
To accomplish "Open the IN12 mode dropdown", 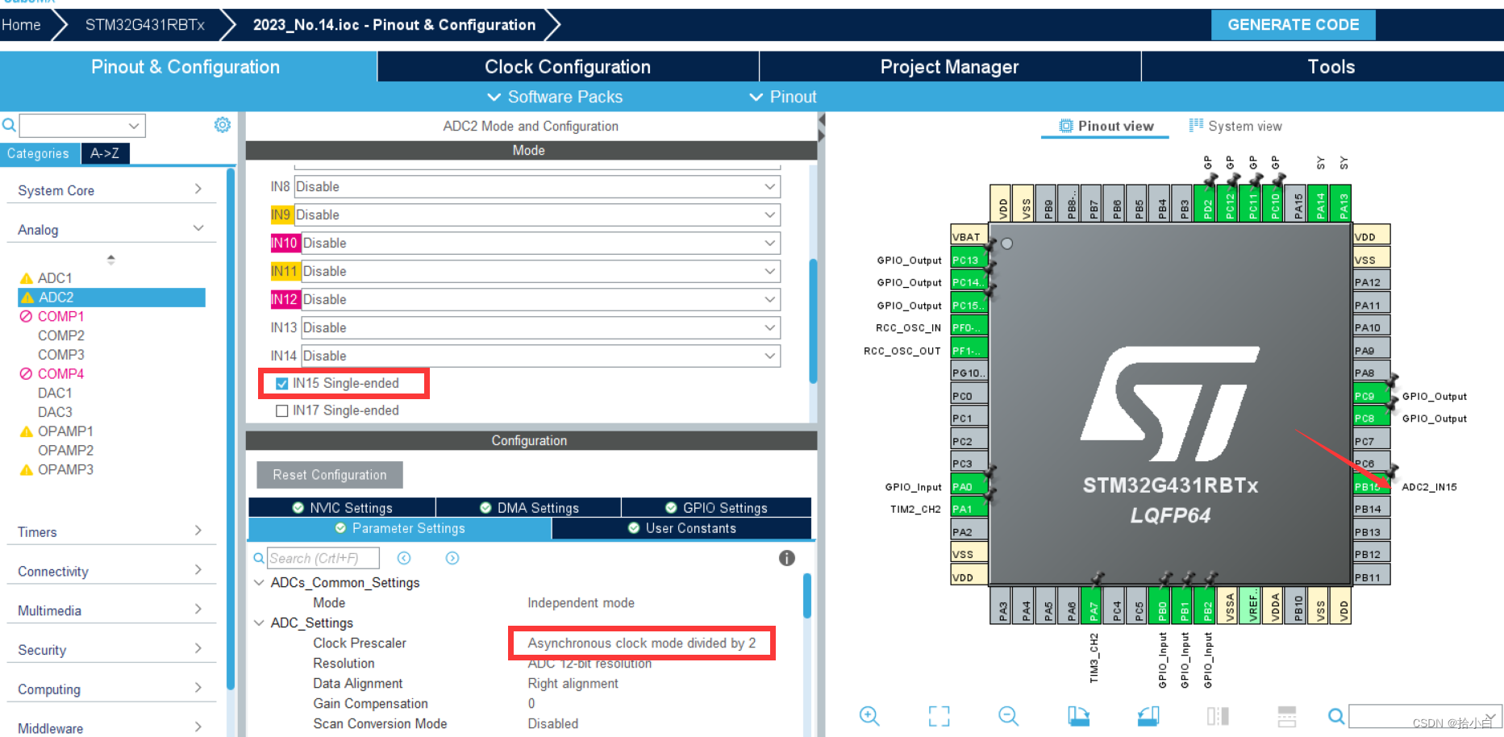I will (x=540, y=299).
